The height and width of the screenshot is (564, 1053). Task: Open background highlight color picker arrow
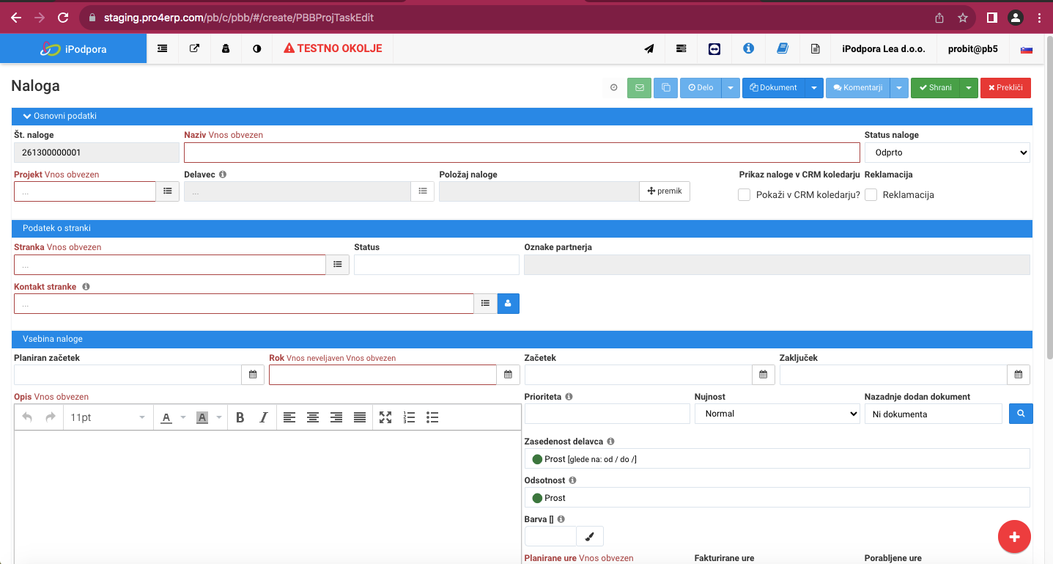click(x=218, y=417)
